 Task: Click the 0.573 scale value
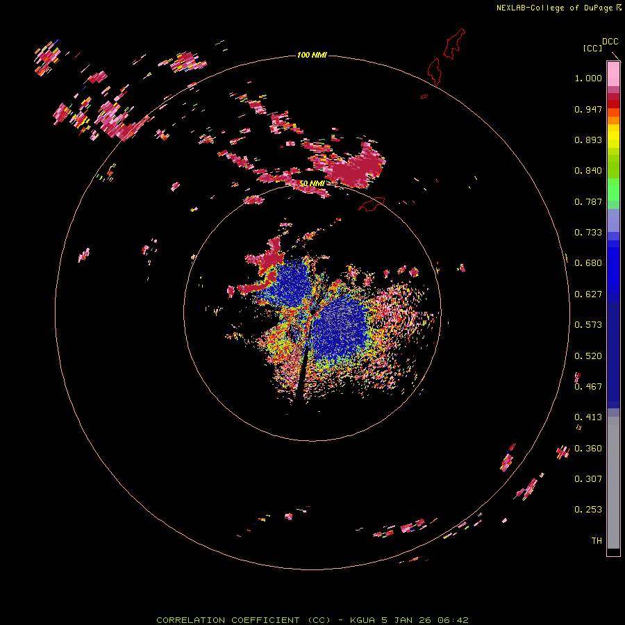tap(588, 325)
